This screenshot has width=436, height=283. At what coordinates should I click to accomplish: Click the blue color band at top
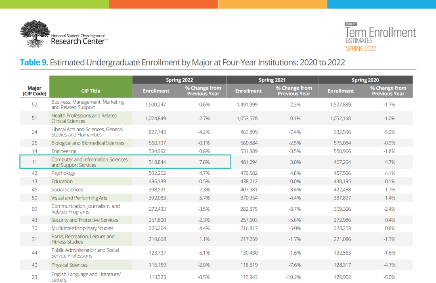pos(381,4)
